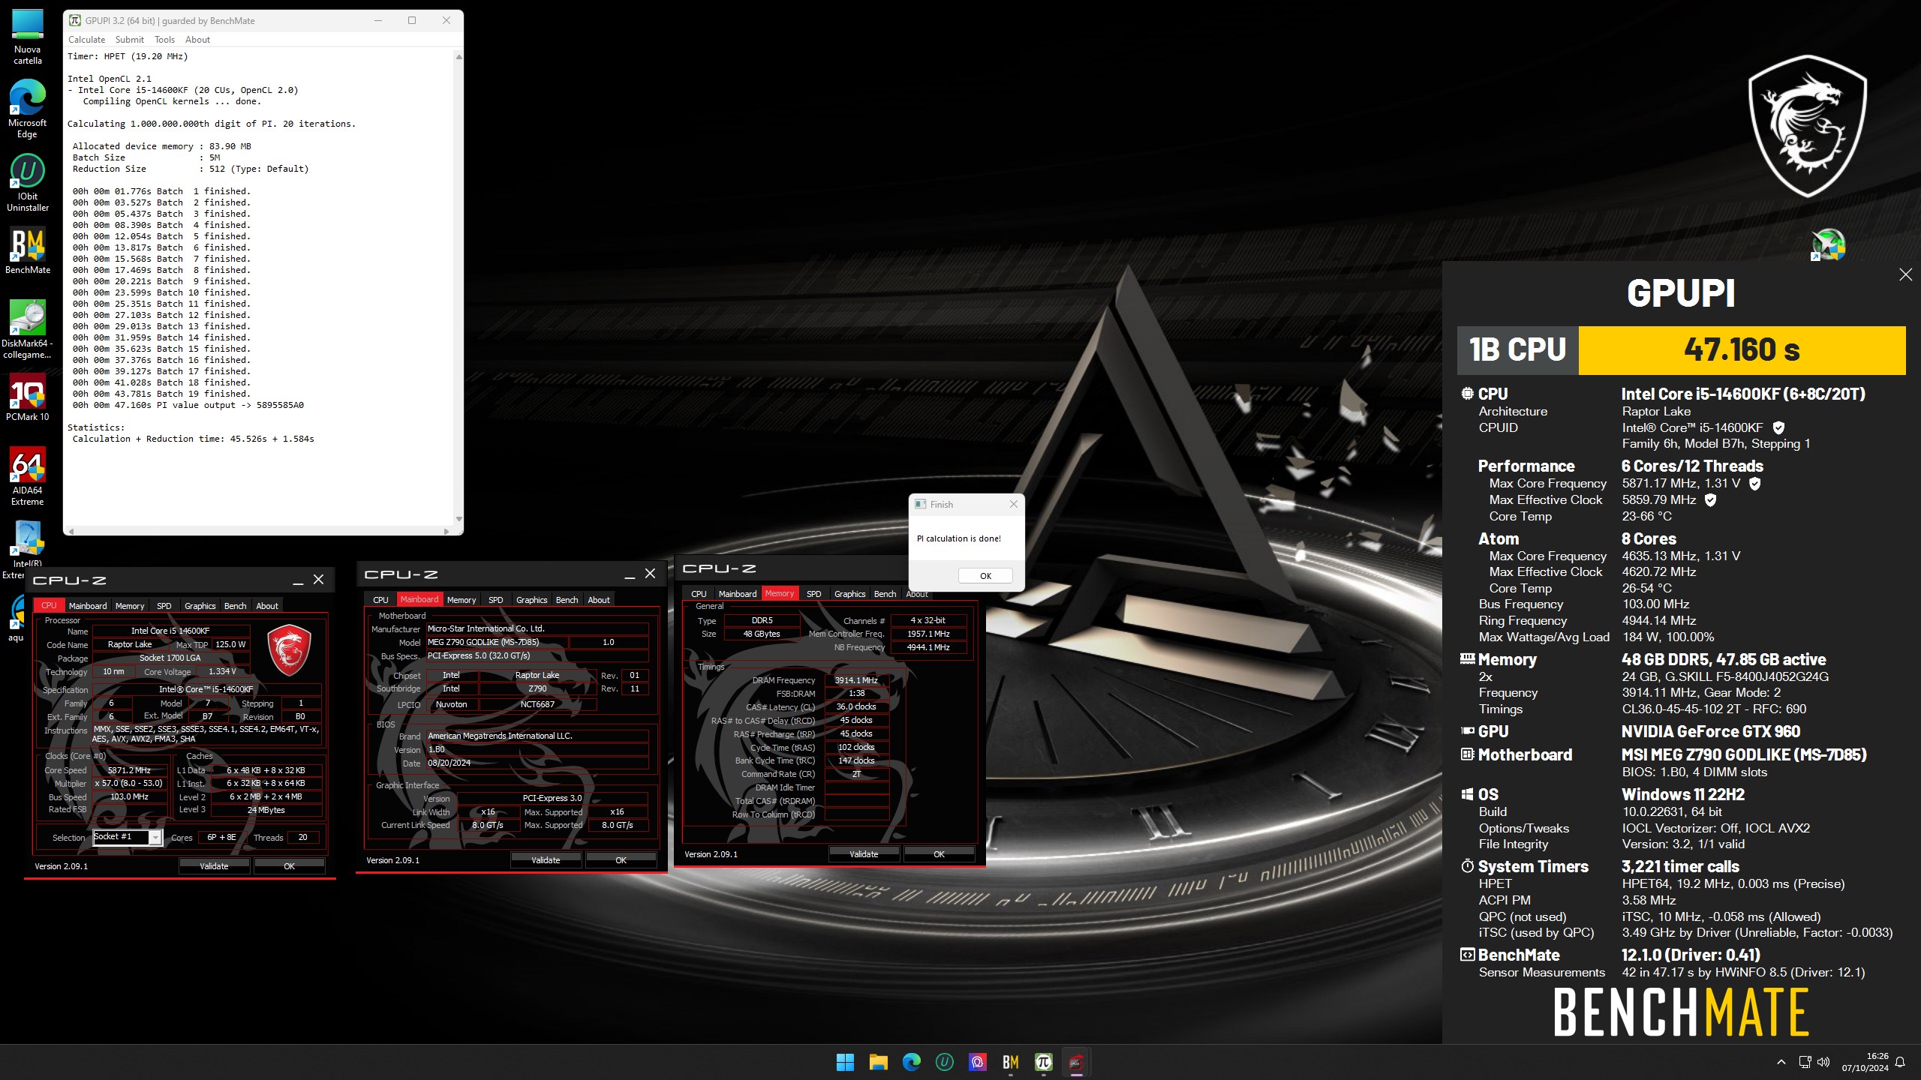Click GPUPI vertical scrollbar down arrow
This screenshot has height=1080, width=1921.
point(458,519)
